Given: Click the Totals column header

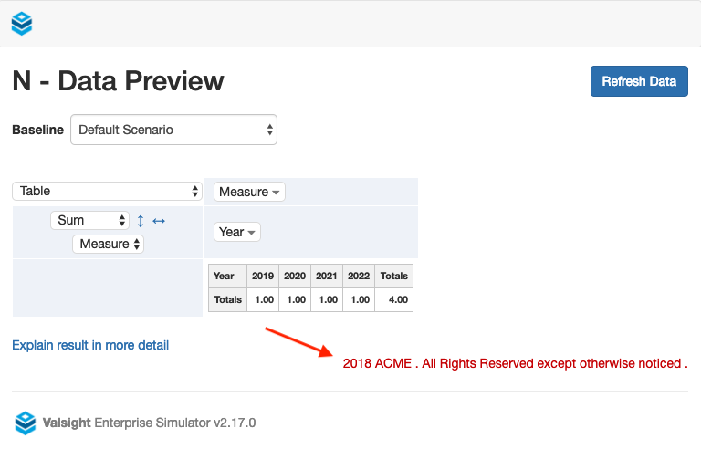Looking at the screenshot, I should point(394,276).
